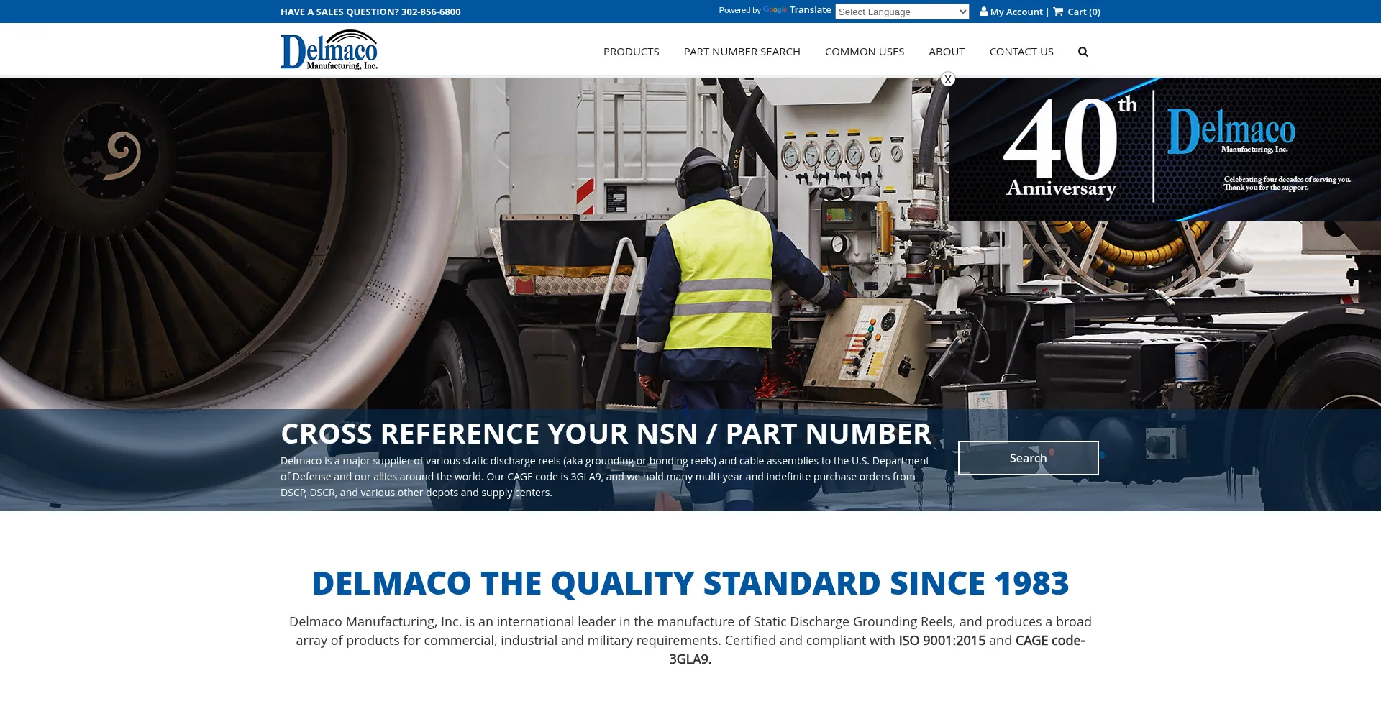Click the Google Translate link
The image size is (1381, 714).
tap(797, 10)
